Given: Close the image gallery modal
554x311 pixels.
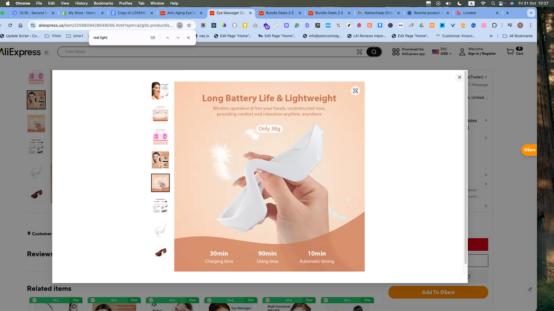Looking at the screenshot, I should [x=459, y=77].
